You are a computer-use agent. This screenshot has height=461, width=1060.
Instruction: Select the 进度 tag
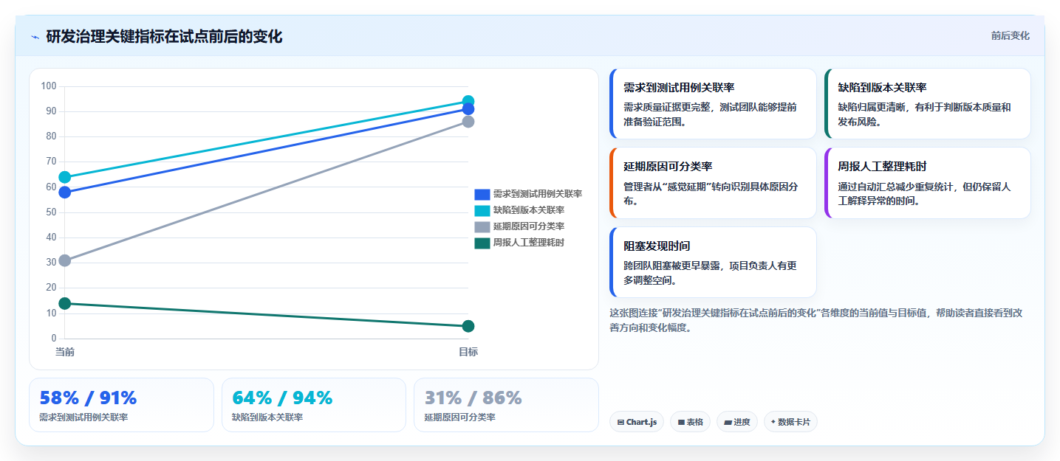(737, 422)
